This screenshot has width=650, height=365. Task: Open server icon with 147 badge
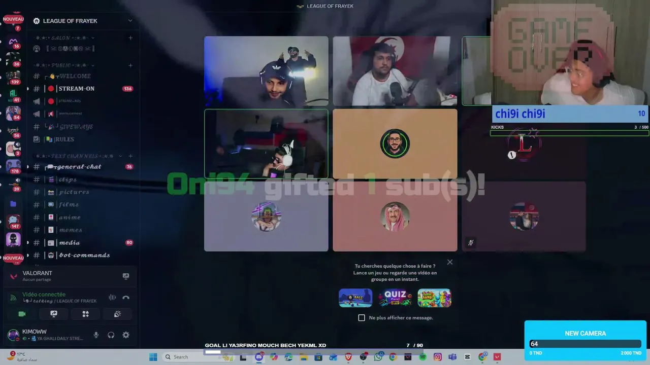(x=13, y=221)
